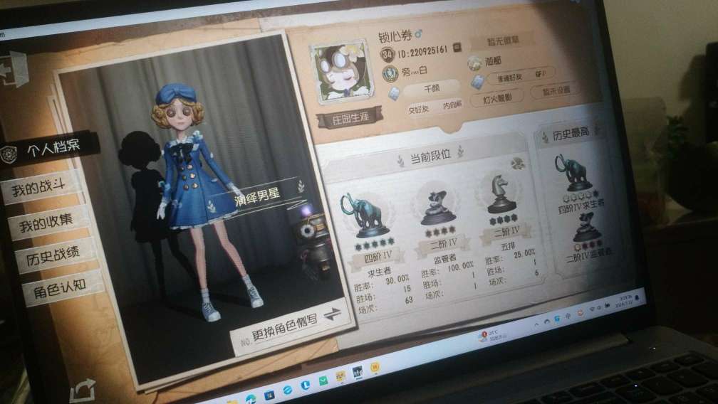This screenshot has height=404, width=718.
Task: Click the survivor win rate 30.00%
Action: [x=397, y=279]
